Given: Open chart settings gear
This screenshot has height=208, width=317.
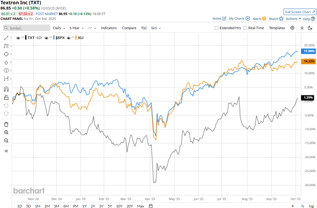Looking at the screenshot, I should (292, 28).
